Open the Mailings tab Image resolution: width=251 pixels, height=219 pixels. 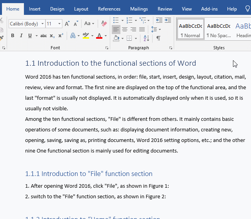point(139,9)
